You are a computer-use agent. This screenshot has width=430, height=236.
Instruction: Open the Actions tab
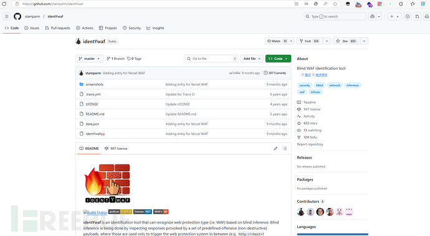85,28
